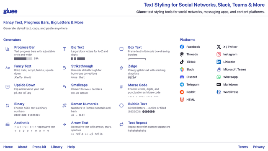Click the Reddit logo icon

point(182,92)
